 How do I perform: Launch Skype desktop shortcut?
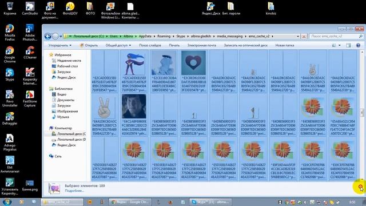(10, 74)
